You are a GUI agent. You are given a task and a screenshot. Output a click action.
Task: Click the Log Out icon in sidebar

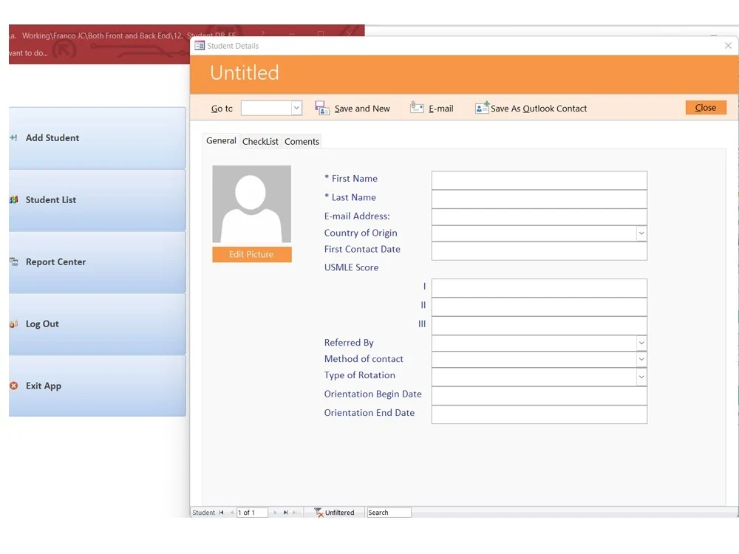pyautogui.click(x=13, y=324)
